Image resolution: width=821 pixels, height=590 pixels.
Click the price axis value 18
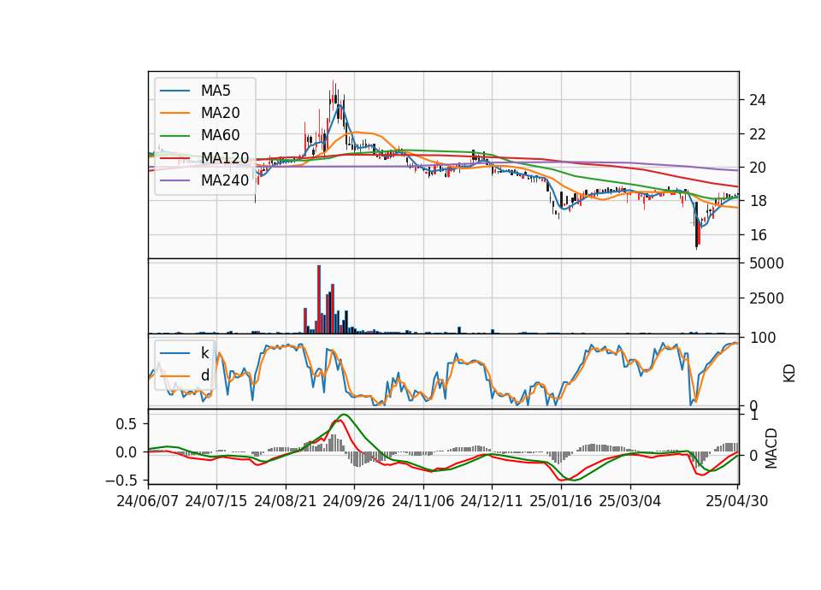758,201
